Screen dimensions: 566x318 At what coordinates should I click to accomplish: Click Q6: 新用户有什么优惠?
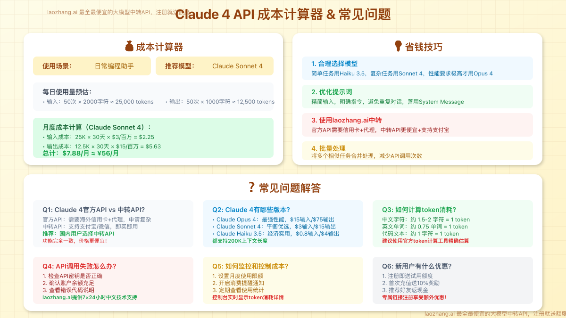(416, 266)
